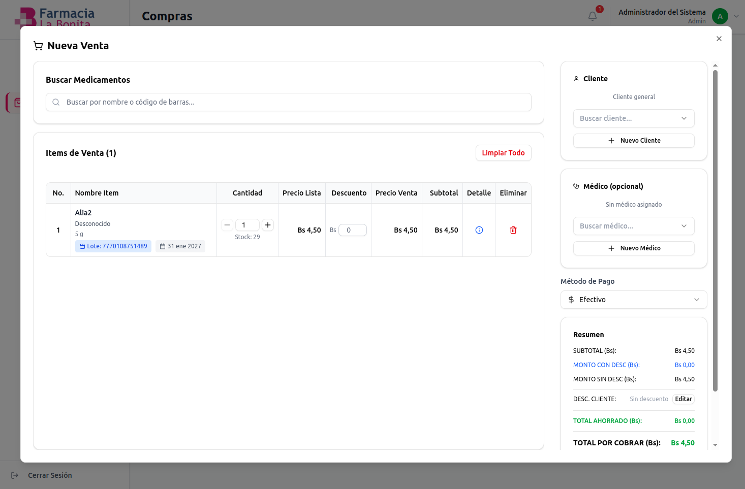Image resolution: width=745 pixels, height=489 pixels.
Task: Open the Método de Pago Efectivo dropdown
Action: [x=633, y=300]
